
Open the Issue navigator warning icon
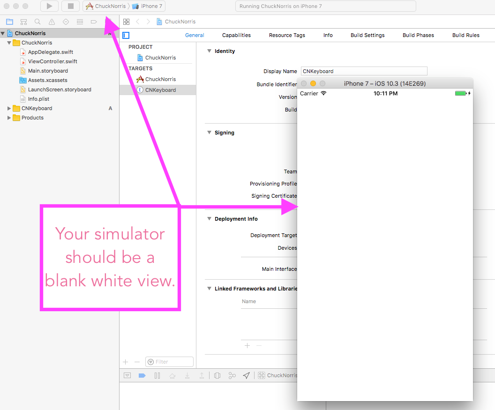point(52,22)
